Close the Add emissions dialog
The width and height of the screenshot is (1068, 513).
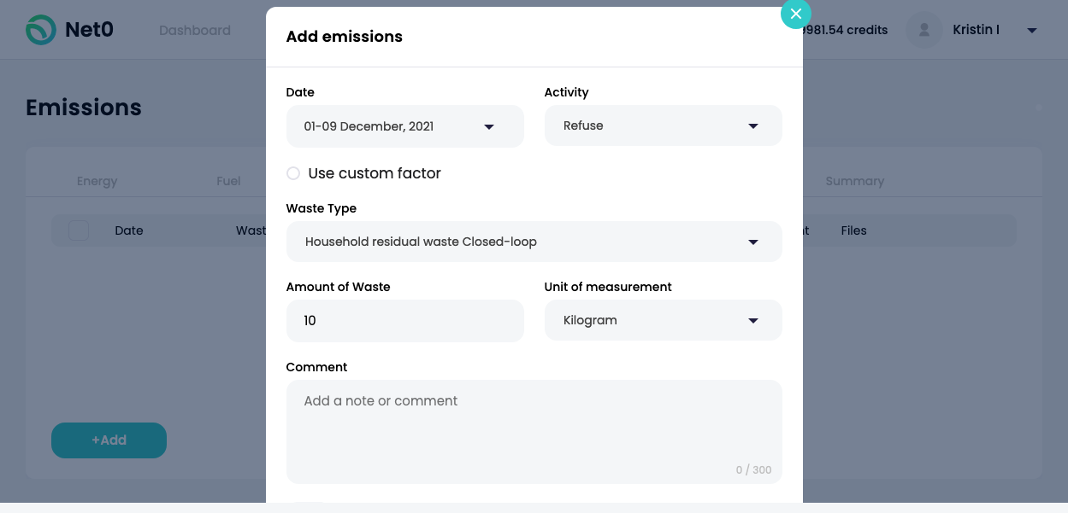coord(795,14)
